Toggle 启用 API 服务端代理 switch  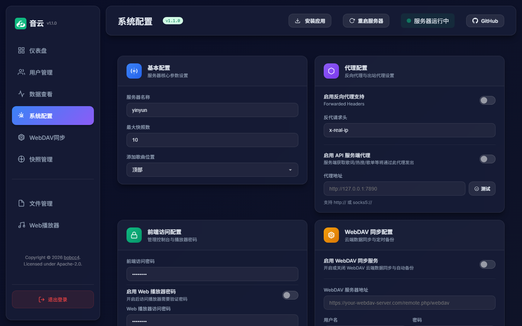point(488,159)
